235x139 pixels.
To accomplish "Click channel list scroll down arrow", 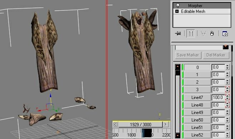I will click(x=177, y=135).
